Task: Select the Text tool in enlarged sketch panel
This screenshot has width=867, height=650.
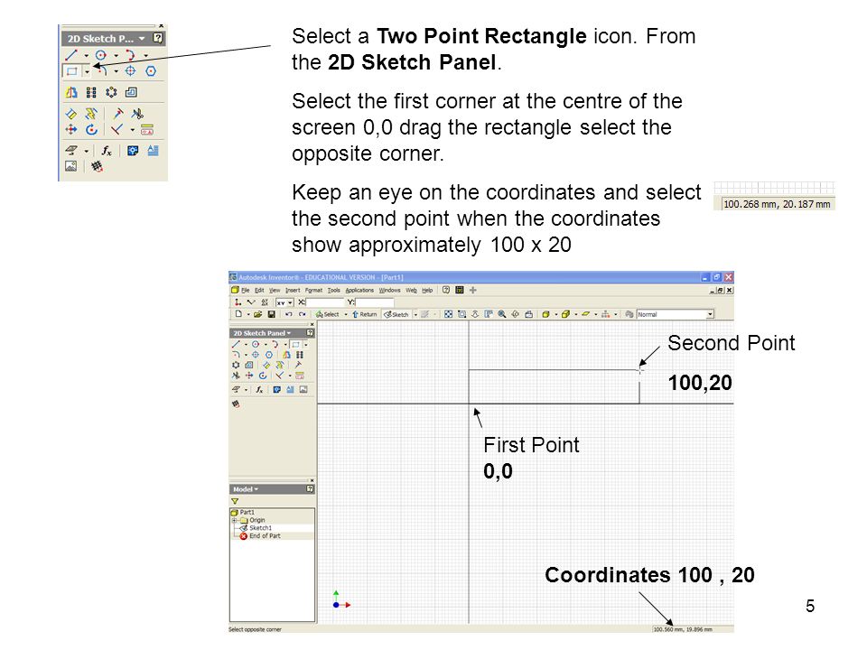Action: pyautogui.click(x=154, y=151)
